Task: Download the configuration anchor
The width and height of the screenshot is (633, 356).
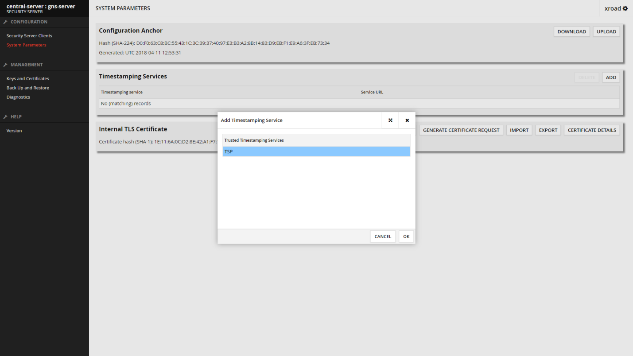Action: [x=571, y=32]
